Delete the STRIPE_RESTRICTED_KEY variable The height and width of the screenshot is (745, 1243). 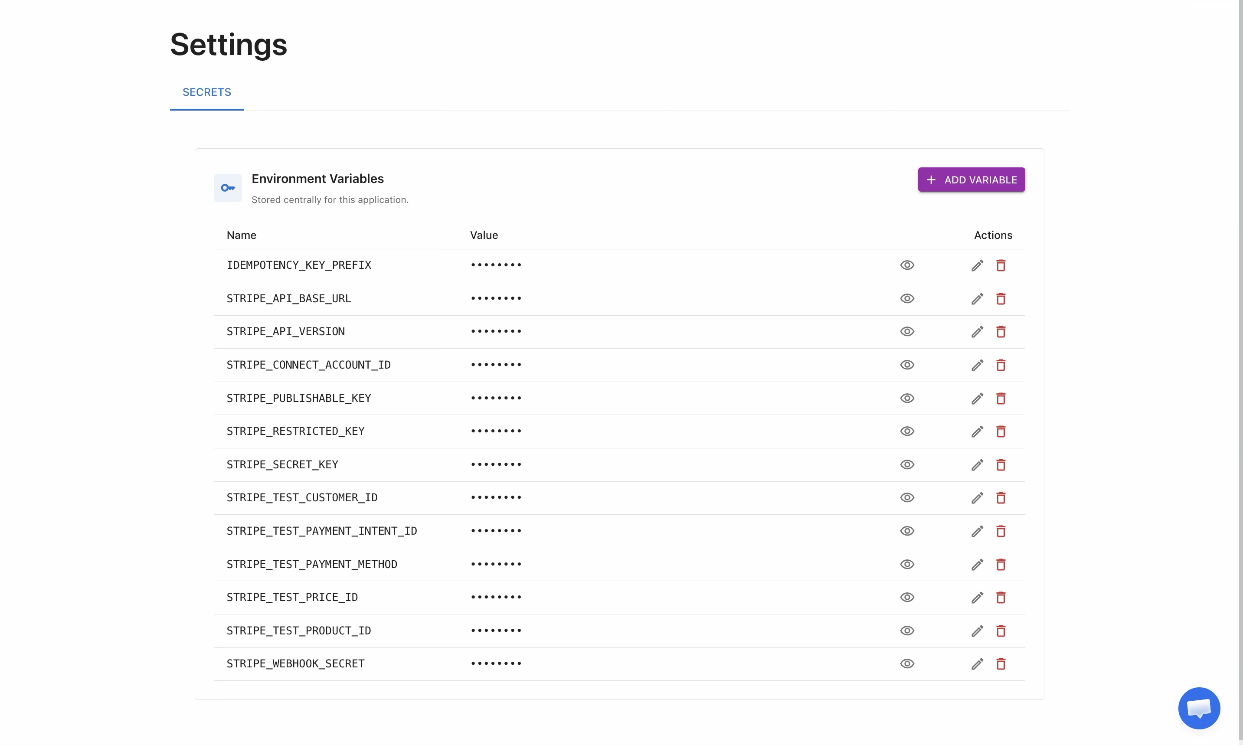pos(1001,432)
